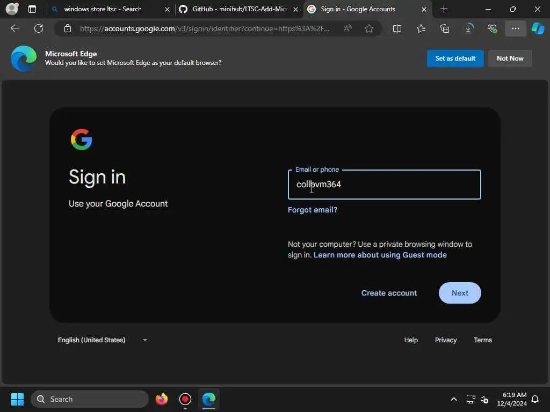This screenshot has height=412, width=550.
Task: Expand the English (United States) language dropdown
Action: pyautogui.click(x=103, y=340)
